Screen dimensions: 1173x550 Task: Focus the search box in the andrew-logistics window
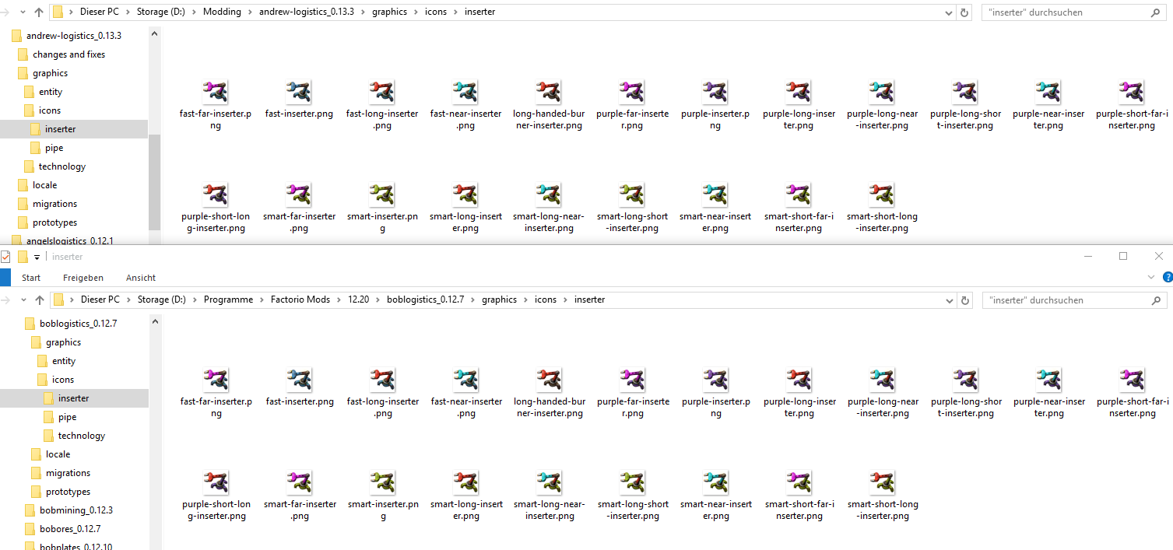1066,12
